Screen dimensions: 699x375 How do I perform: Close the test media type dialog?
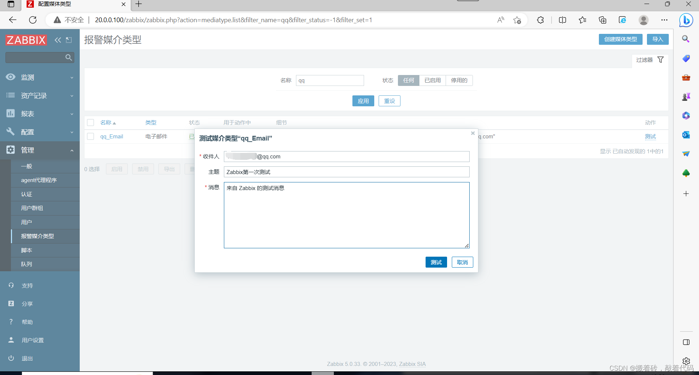pyautogui.click(x=473, y=133)
